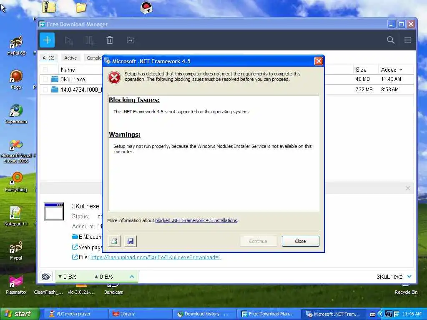Viewport: 427px width, 320px height.
Task: Click the system tray expand arrow
Action: [x=380, y=314]
